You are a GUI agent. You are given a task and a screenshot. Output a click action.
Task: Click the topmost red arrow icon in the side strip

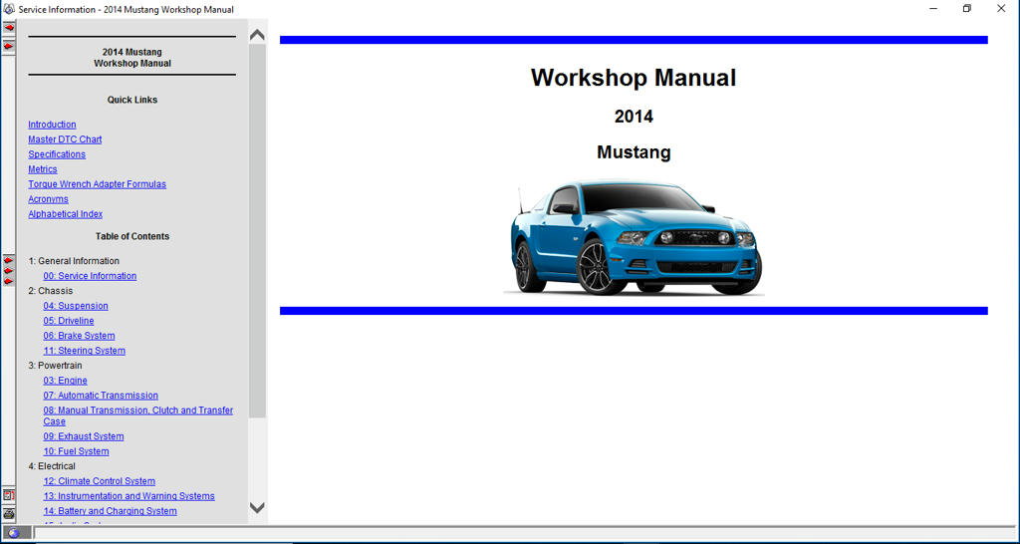pos(8,28)
